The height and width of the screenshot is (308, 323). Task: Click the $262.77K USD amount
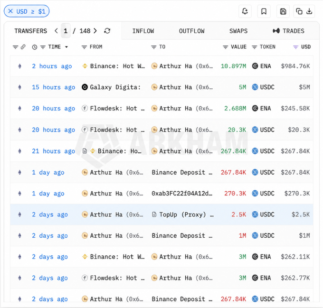pyautogui.click(x=295, y=278)
